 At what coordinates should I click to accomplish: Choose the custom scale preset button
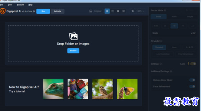pyautogui.click(x=193, y=26)
